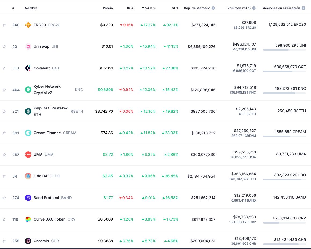Click the Kelp DAO Restaked ETH logo
Image resolution: width=311 pixels, height=249 pixels.
point(28,111)
